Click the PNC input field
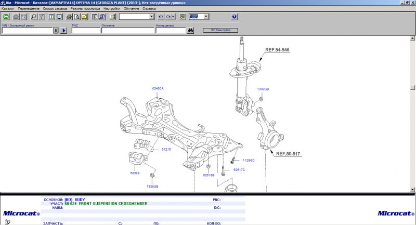416x225 pixels. point(86,31)
